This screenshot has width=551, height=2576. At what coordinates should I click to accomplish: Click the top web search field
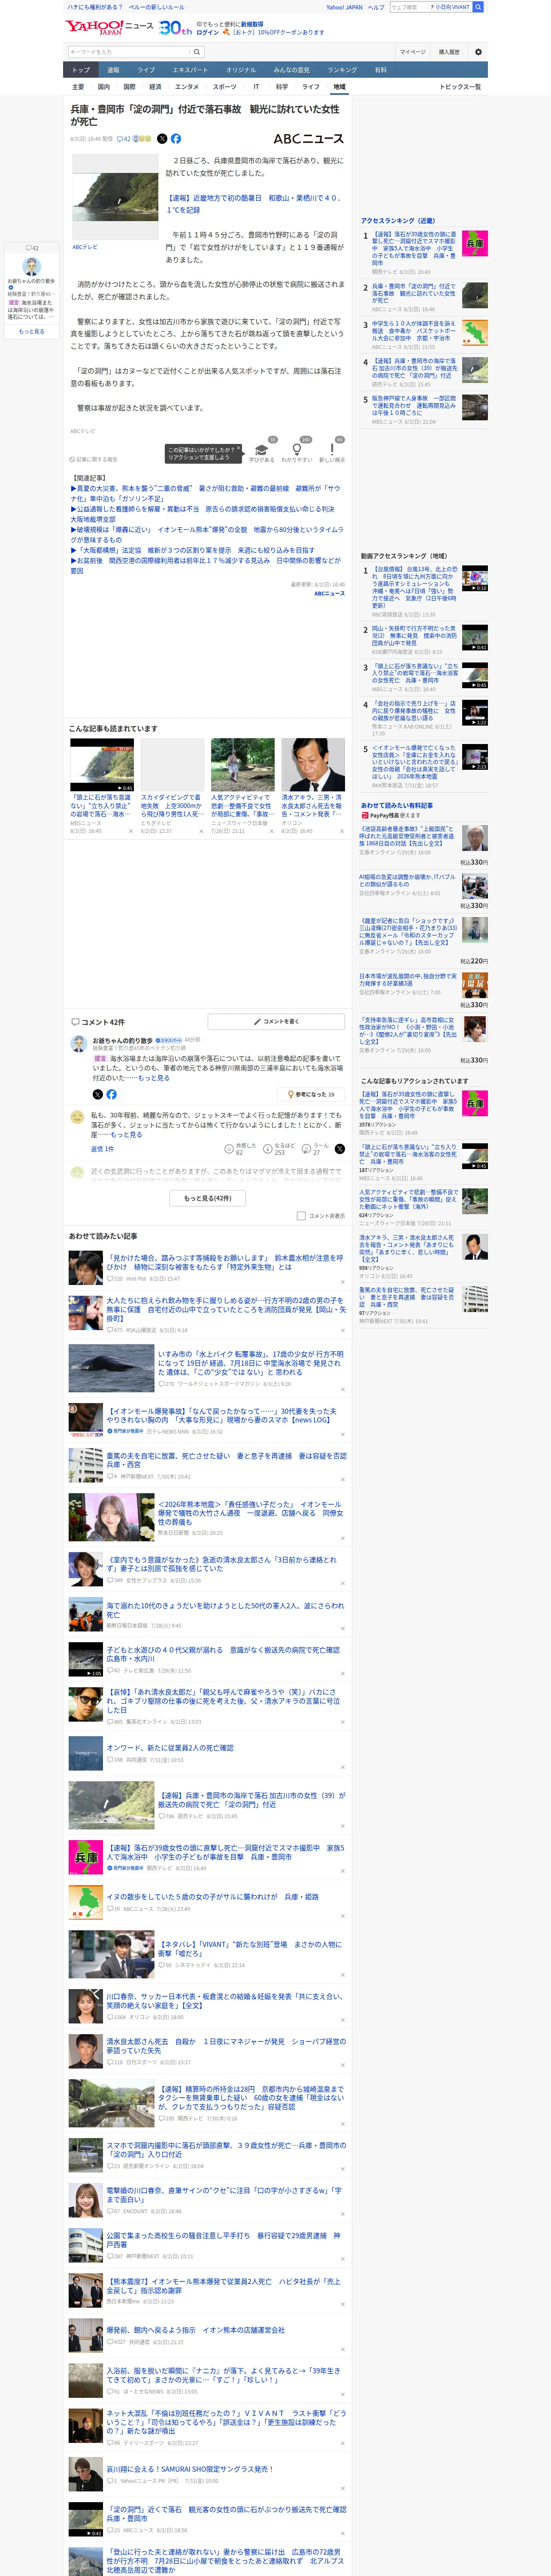pos(408,7)
